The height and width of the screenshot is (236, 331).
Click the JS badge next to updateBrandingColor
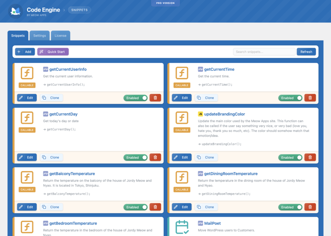200,114
